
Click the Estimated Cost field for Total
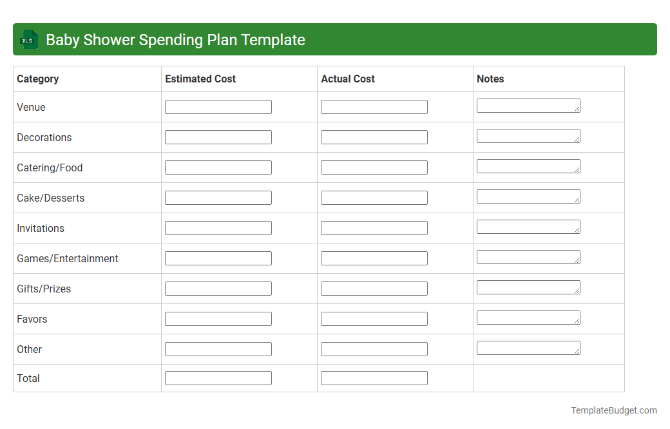point(218,378)
